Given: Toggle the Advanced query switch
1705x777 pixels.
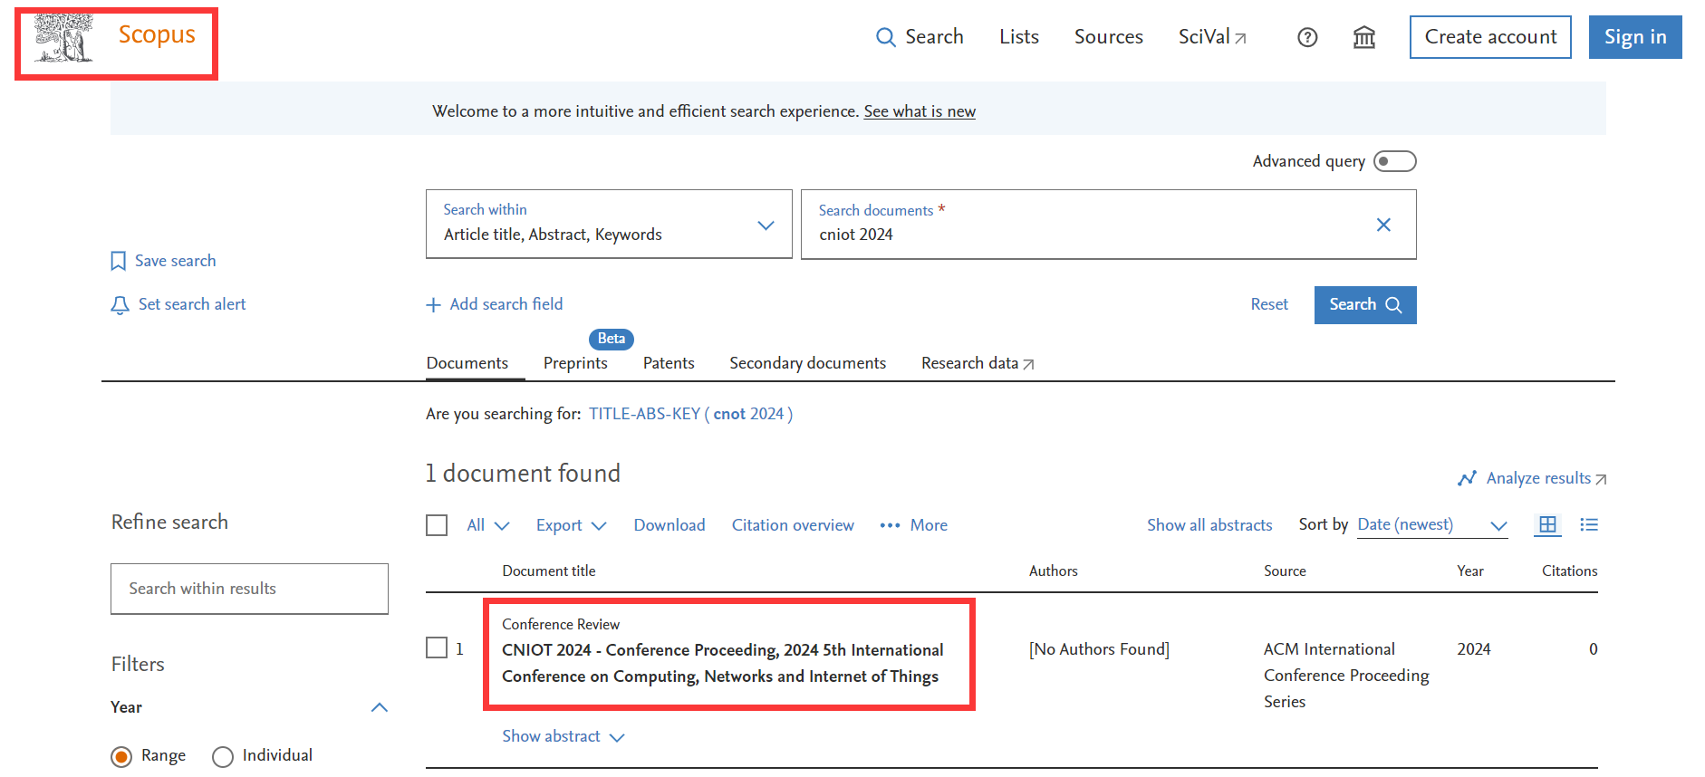Looking at the screenshot, I should click(x=1394, y=161).
